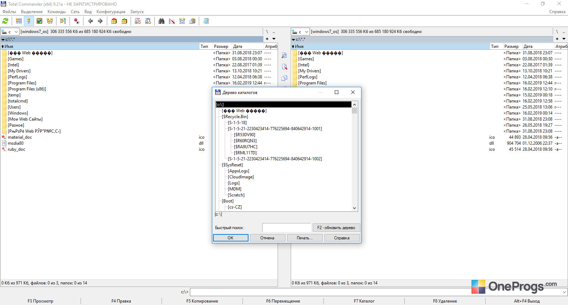
Task: Click the F5 Копирование button
Action: click(x=202, y=301)
